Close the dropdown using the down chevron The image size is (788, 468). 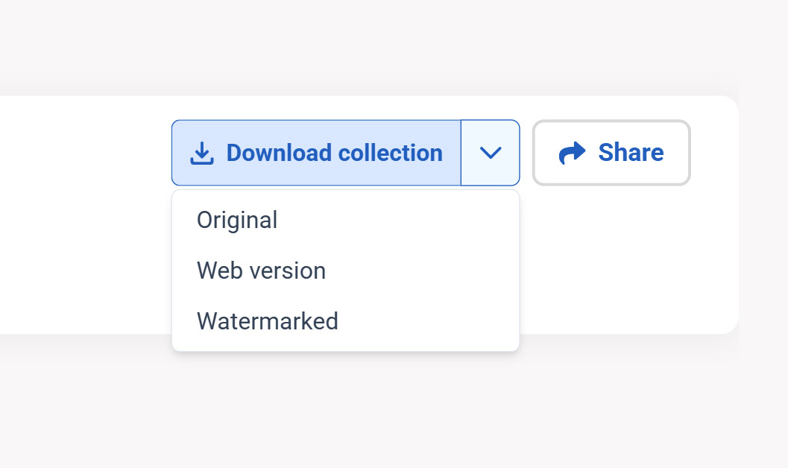(491, 153)
